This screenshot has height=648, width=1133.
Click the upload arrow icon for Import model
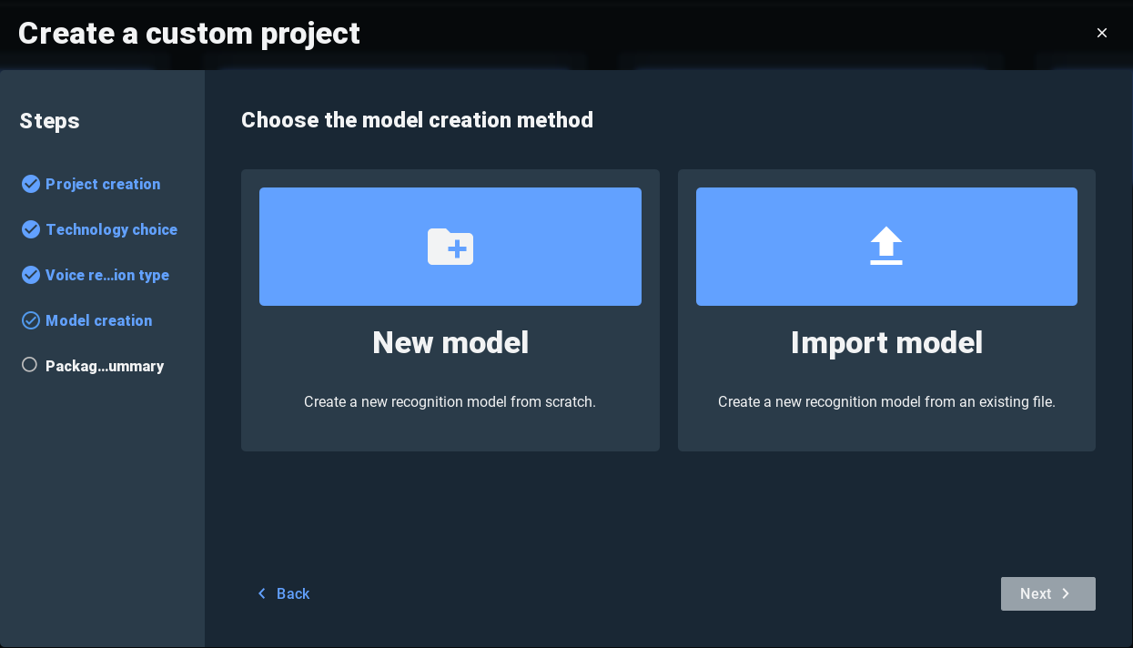(885, 246)
